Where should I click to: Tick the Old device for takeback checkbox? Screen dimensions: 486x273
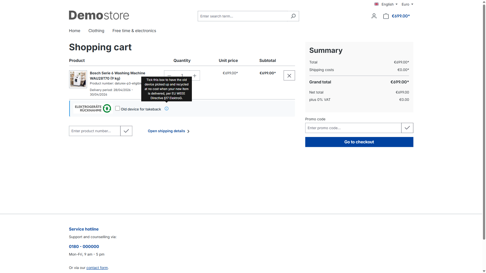click(117, 108)
